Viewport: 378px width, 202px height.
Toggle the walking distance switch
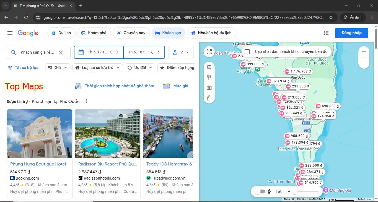point(260,191)
